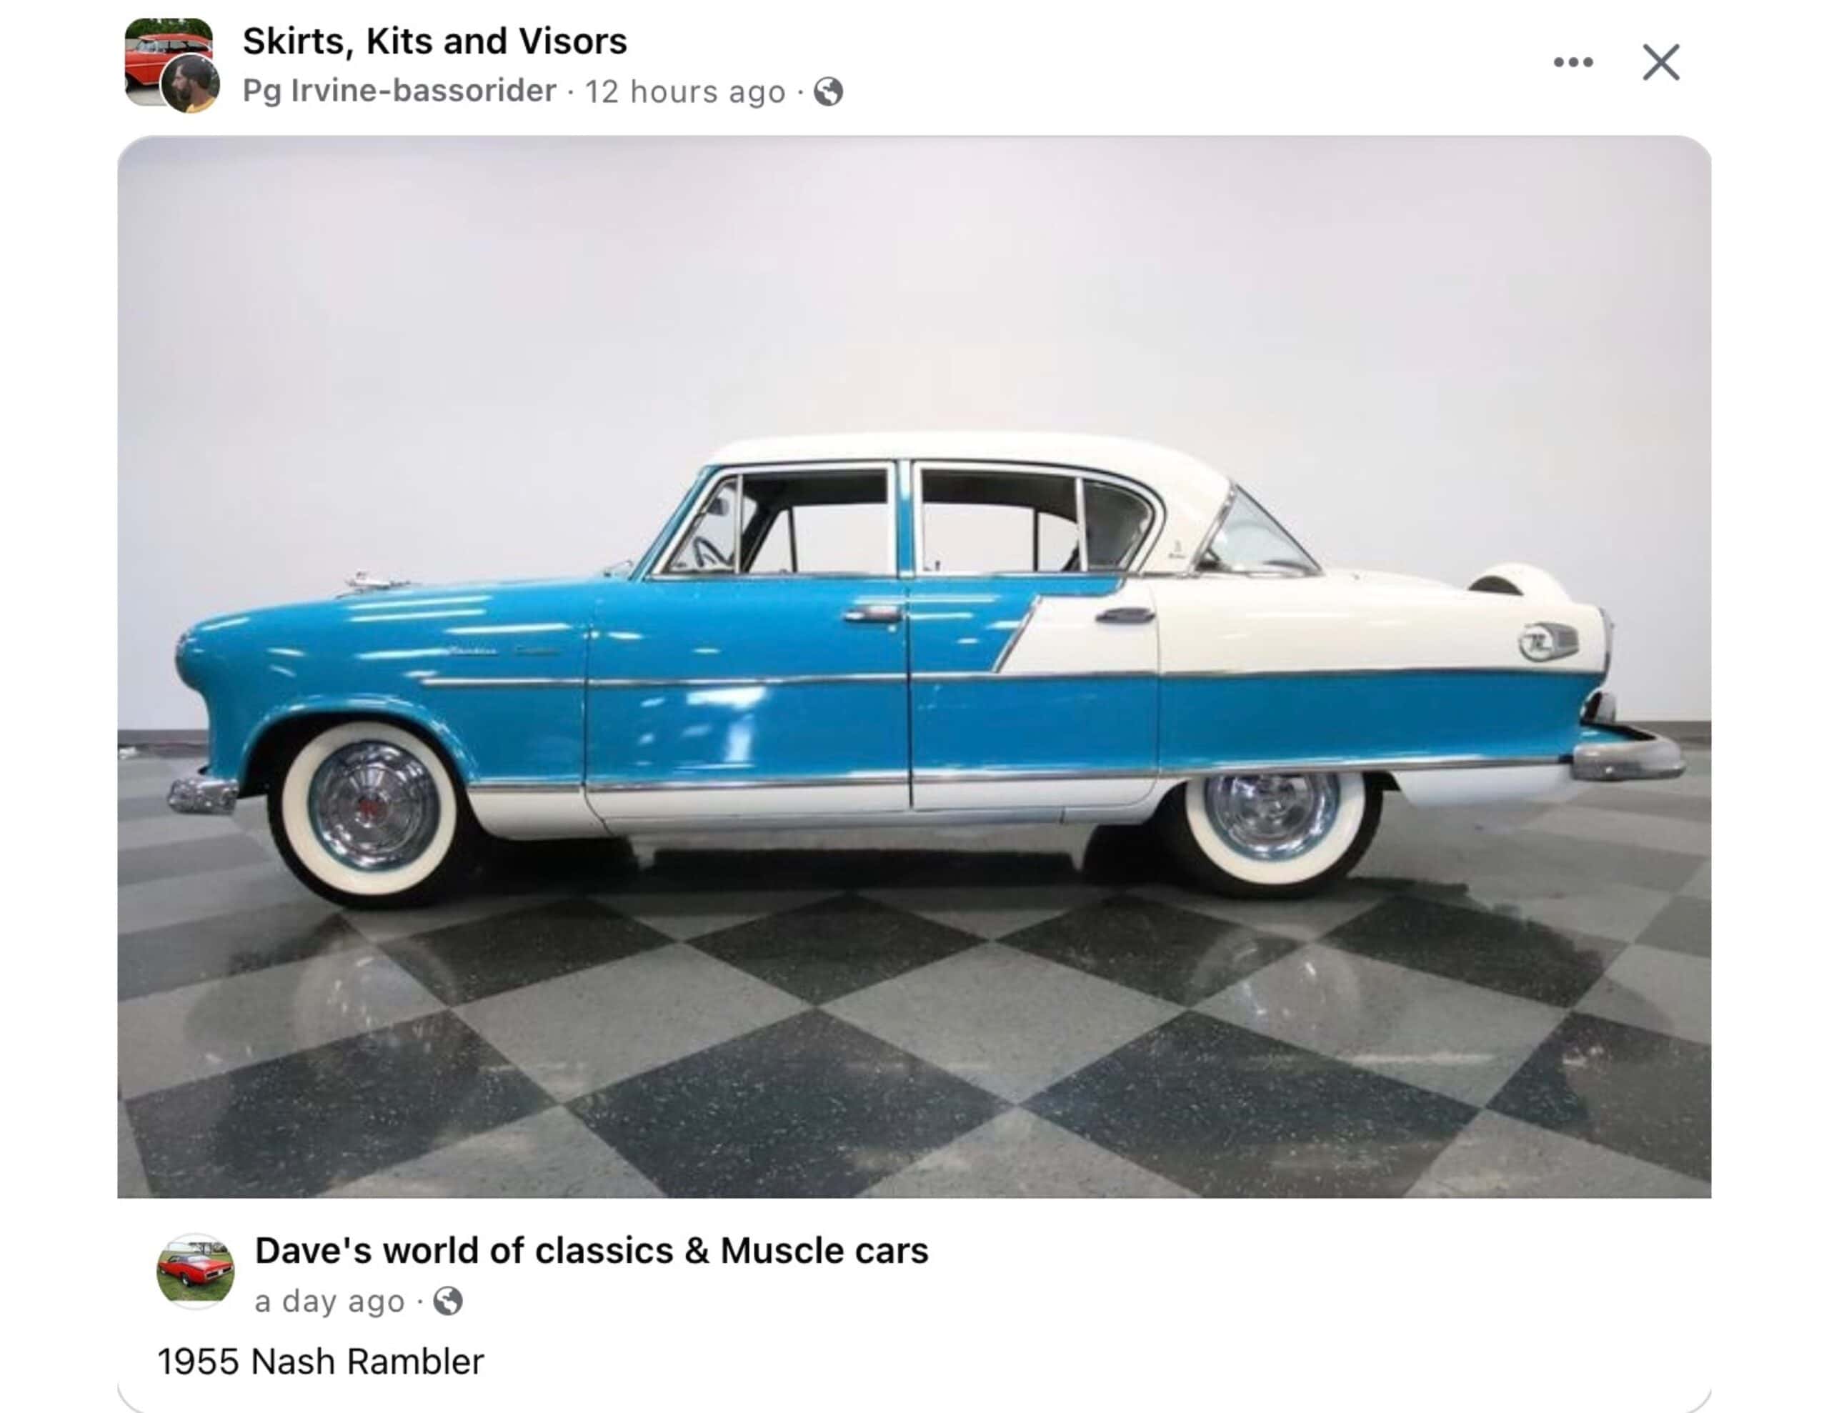This screenshot has width=1829, height=1413.
Task: Open Dave's world of classics & Muscle cars page
Action: [x=592, y=1251]
